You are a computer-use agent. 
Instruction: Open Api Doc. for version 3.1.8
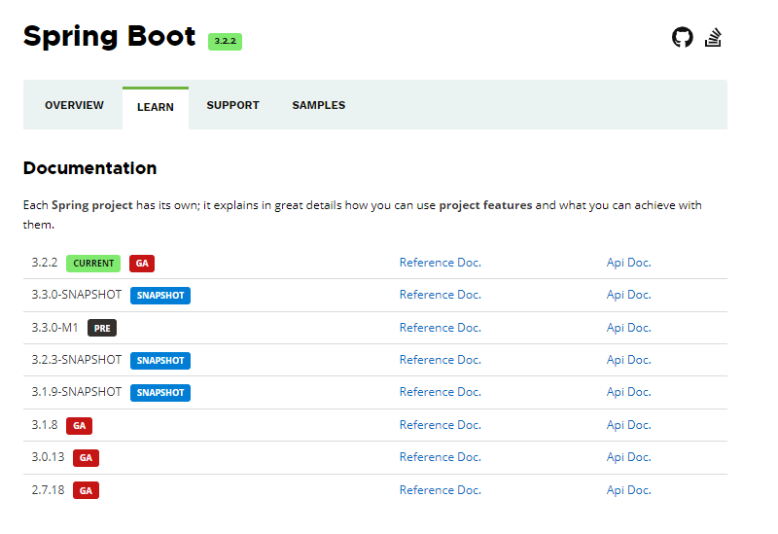point(628,425)
